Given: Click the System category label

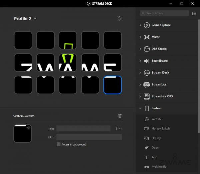Looking at the screenshot, I should click(156, 108).
